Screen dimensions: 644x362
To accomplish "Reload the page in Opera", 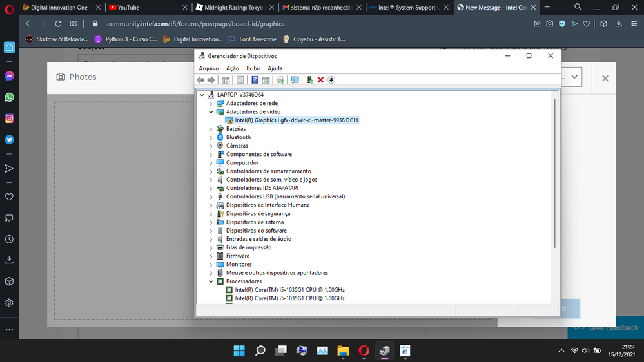I will click(58, 24).
